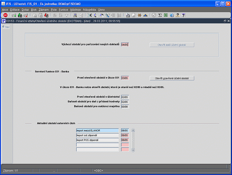
Task: Click the help icon with question mark and person
Action: pos(177,15)
